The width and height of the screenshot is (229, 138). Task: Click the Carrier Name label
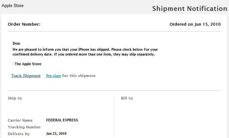pos(20,120)
